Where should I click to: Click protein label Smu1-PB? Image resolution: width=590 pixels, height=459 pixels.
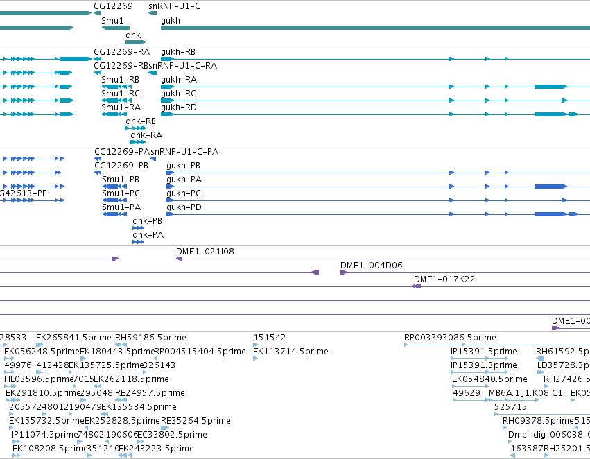click(x=121, y=180)
